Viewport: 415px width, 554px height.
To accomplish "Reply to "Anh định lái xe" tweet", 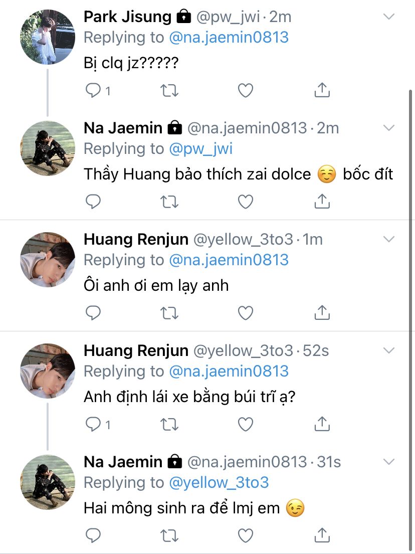I will (94, 424).
